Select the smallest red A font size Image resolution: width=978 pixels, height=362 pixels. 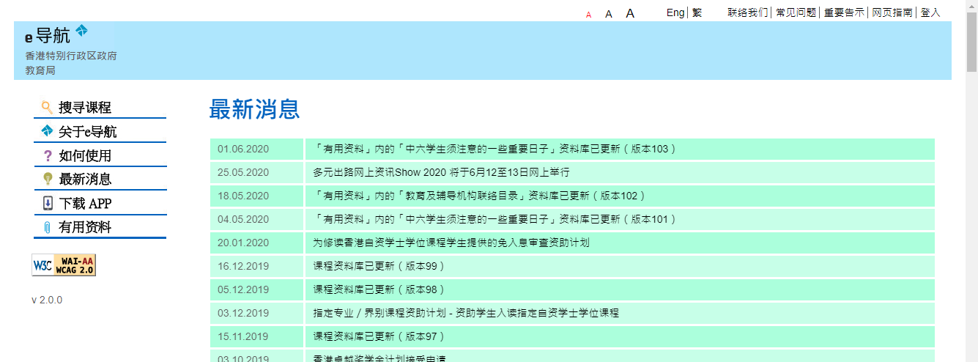[x=588, y=15]
